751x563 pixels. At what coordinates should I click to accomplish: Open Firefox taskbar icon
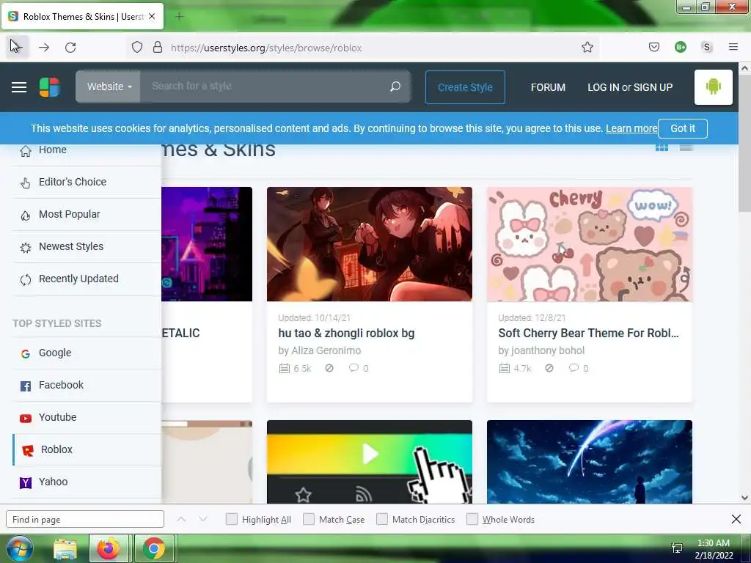(109, 548)
